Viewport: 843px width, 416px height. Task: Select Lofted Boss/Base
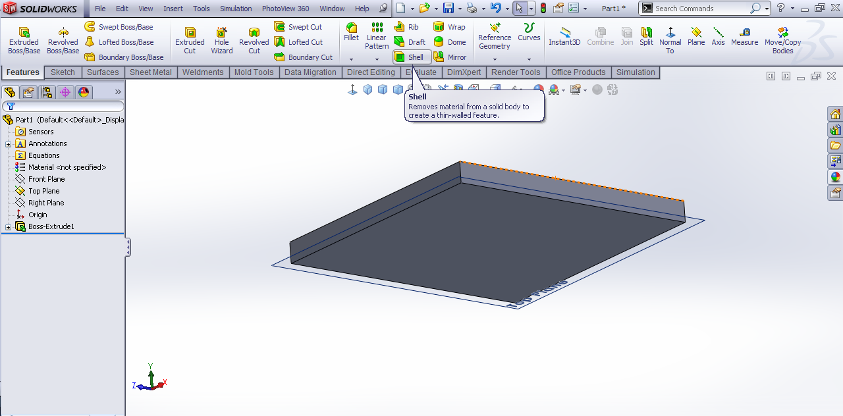119,42
